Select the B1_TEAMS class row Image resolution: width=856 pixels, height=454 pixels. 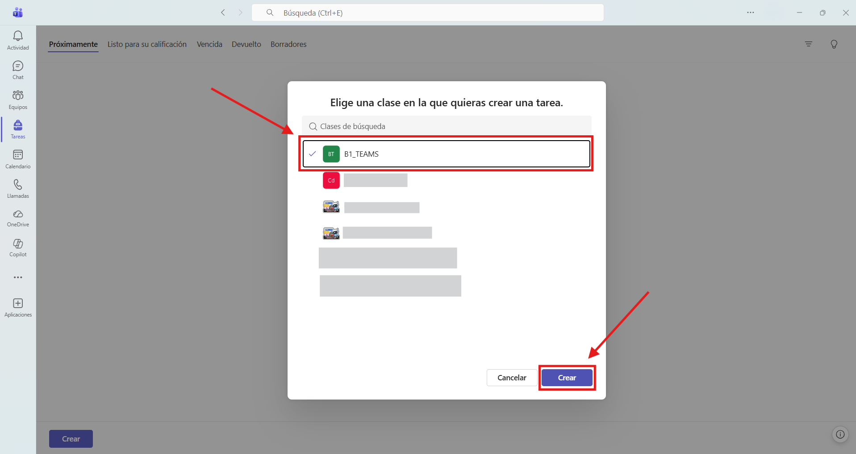(447, 154)
